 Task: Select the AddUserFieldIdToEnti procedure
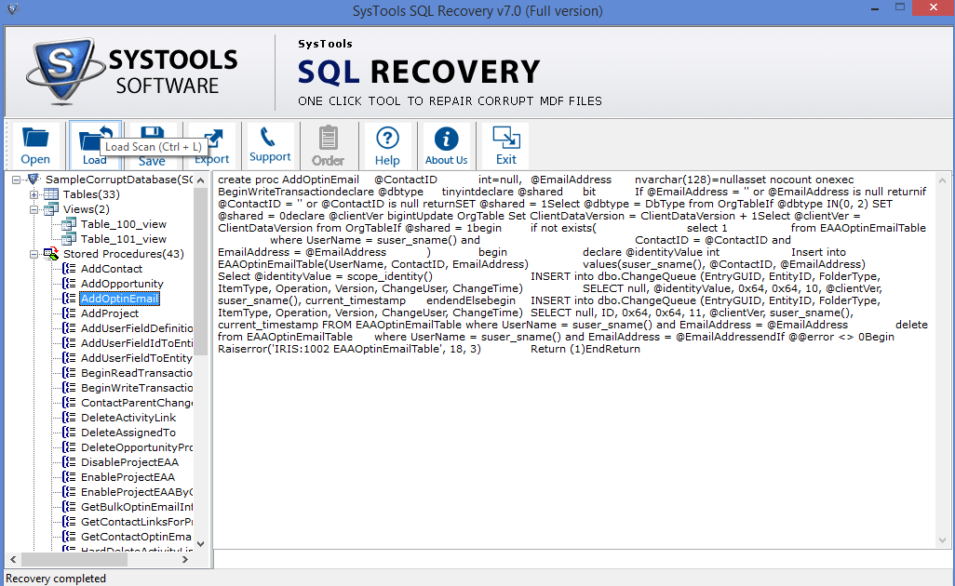click(x=137, y=343)
